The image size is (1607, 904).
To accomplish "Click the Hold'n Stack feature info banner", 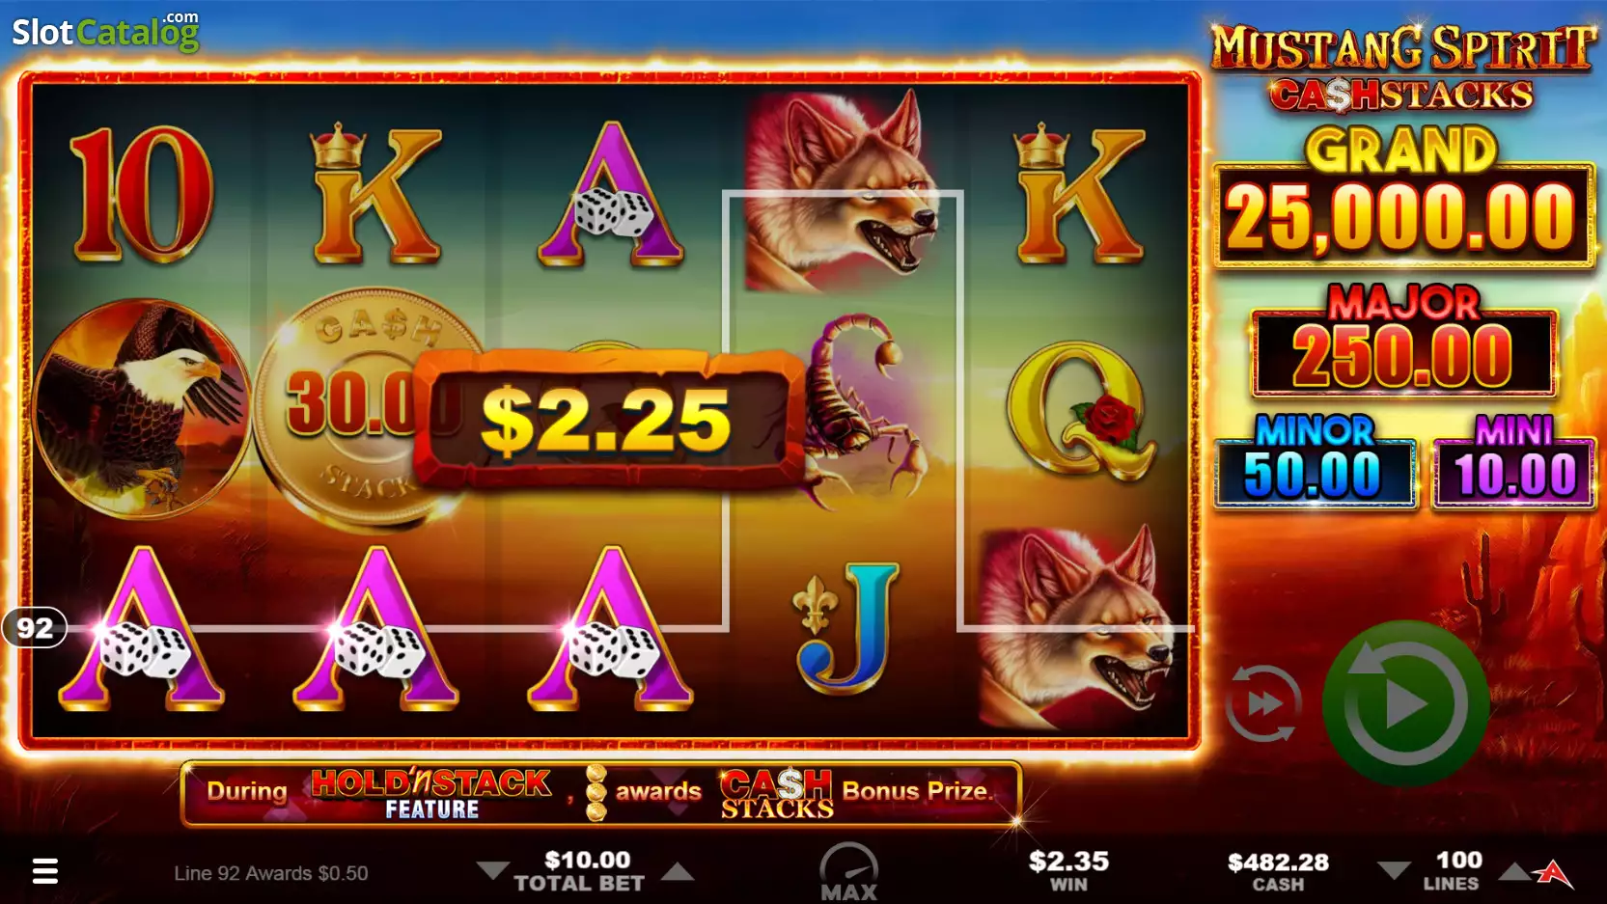I will (x=600, y=794).
